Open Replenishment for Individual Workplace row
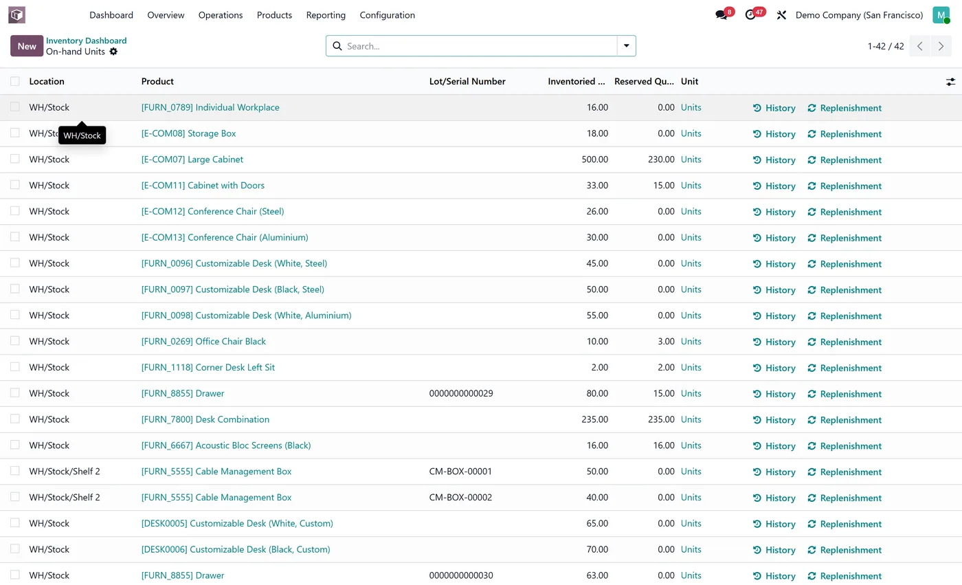This screenshot has width=962, height=585. 844,108
